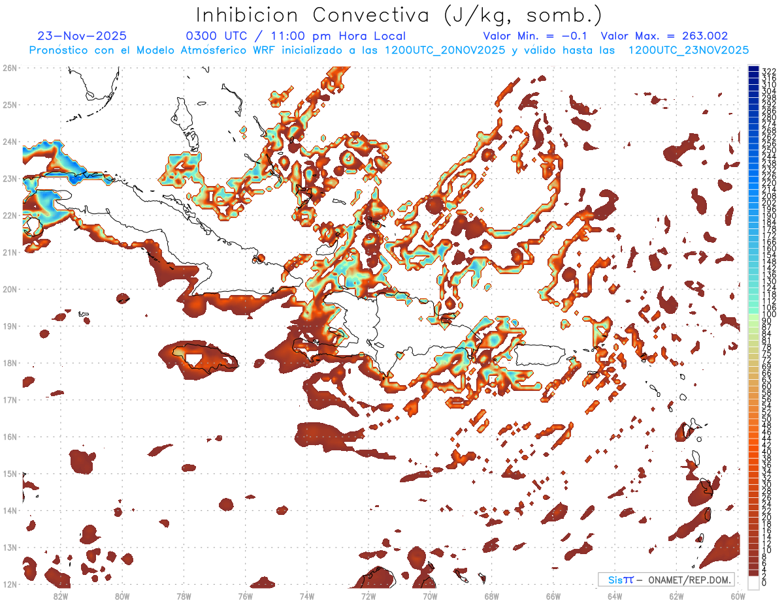The height and width of the screenshot is (605, 784).
Task: Click the 80W longitude label
Action: click(x=122, y=596)
